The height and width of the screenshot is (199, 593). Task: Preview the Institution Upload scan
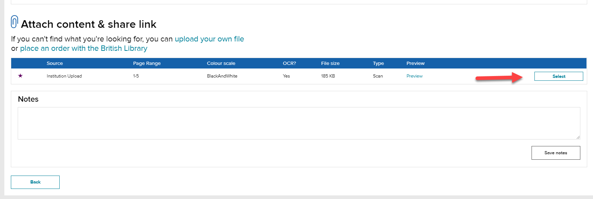click(414, 76)
